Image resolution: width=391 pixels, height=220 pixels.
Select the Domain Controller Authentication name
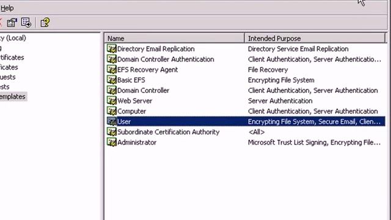166,59
